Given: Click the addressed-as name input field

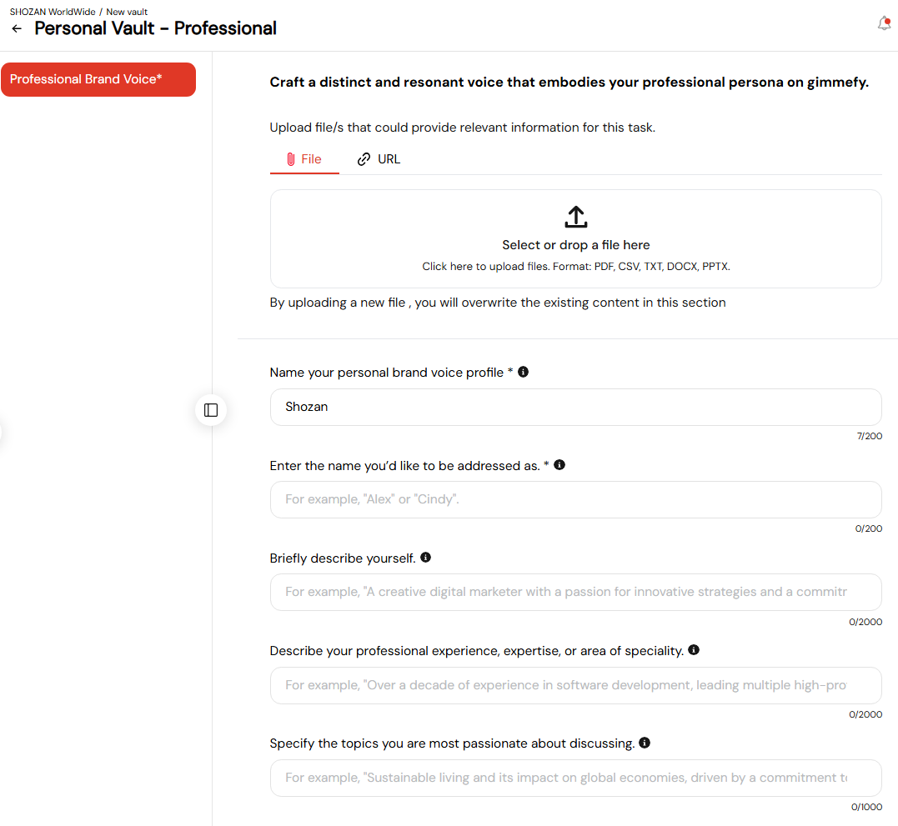Looking at the screenshot, I should (575, 500).
